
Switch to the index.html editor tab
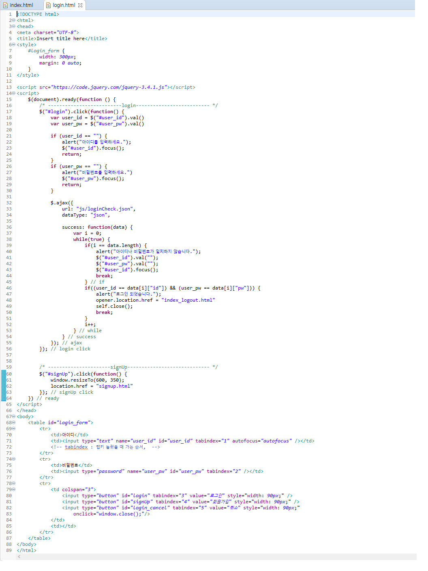(21, 5)
